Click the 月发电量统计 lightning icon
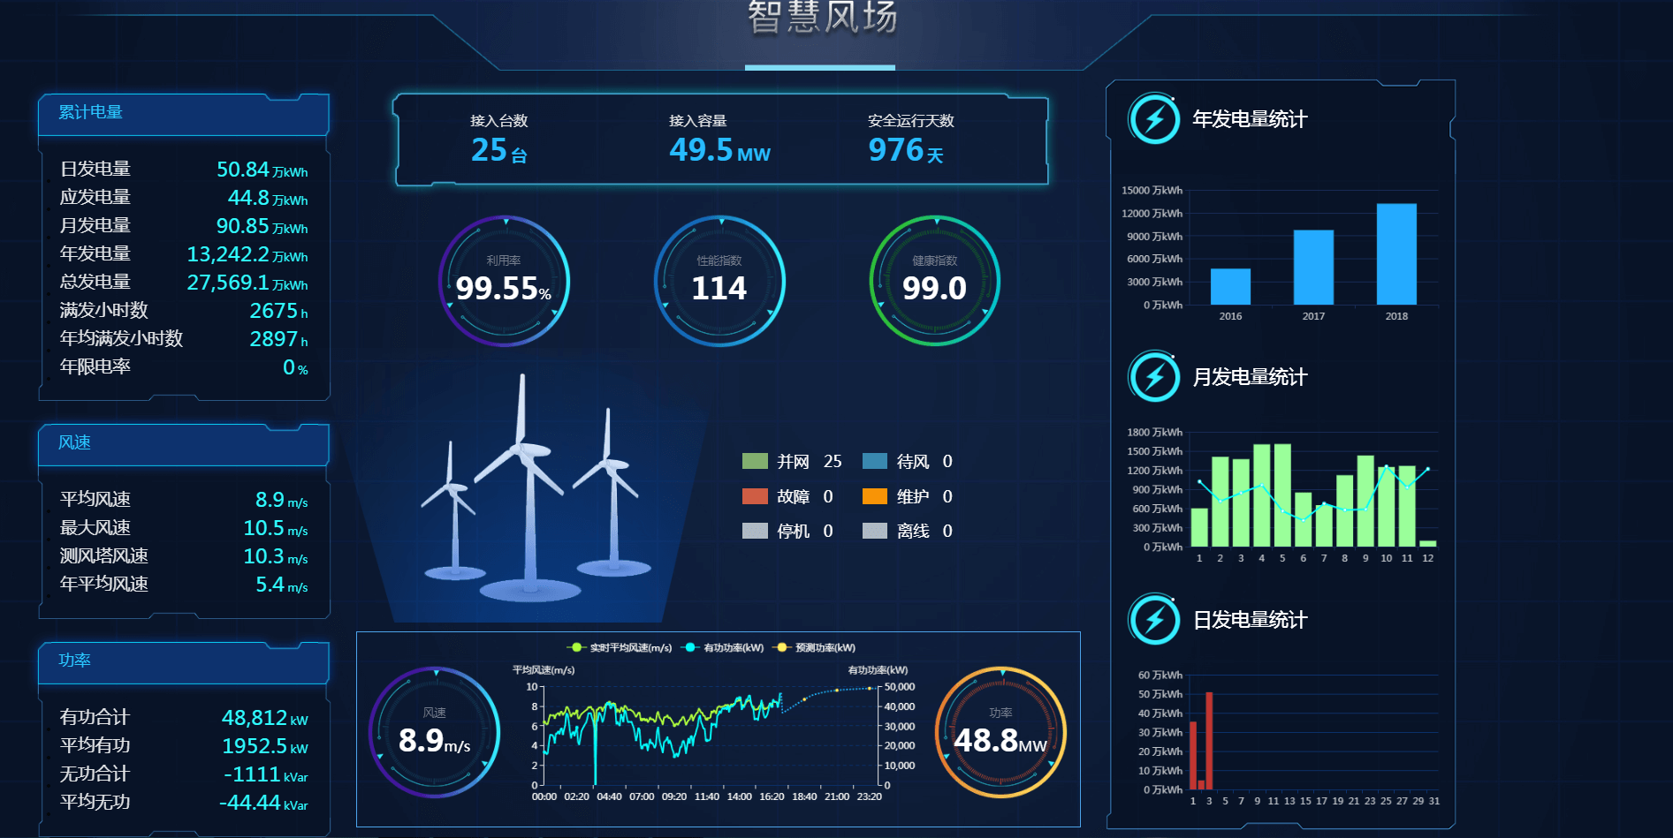This screenshot has height=838, width=1673. (1154, 376)
